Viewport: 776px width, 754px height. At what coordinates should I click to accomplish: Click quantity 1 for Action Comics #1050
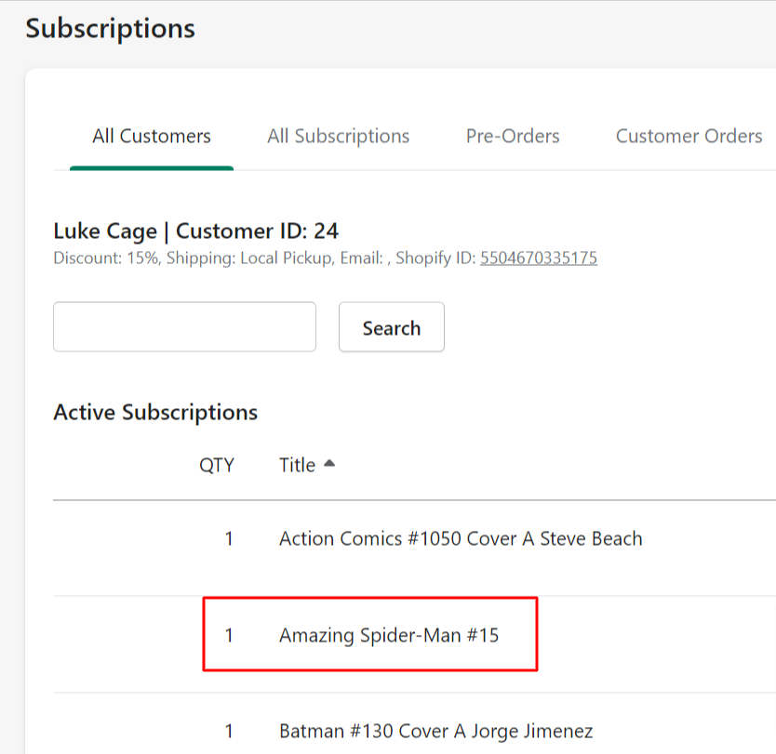tap(229, 539)
